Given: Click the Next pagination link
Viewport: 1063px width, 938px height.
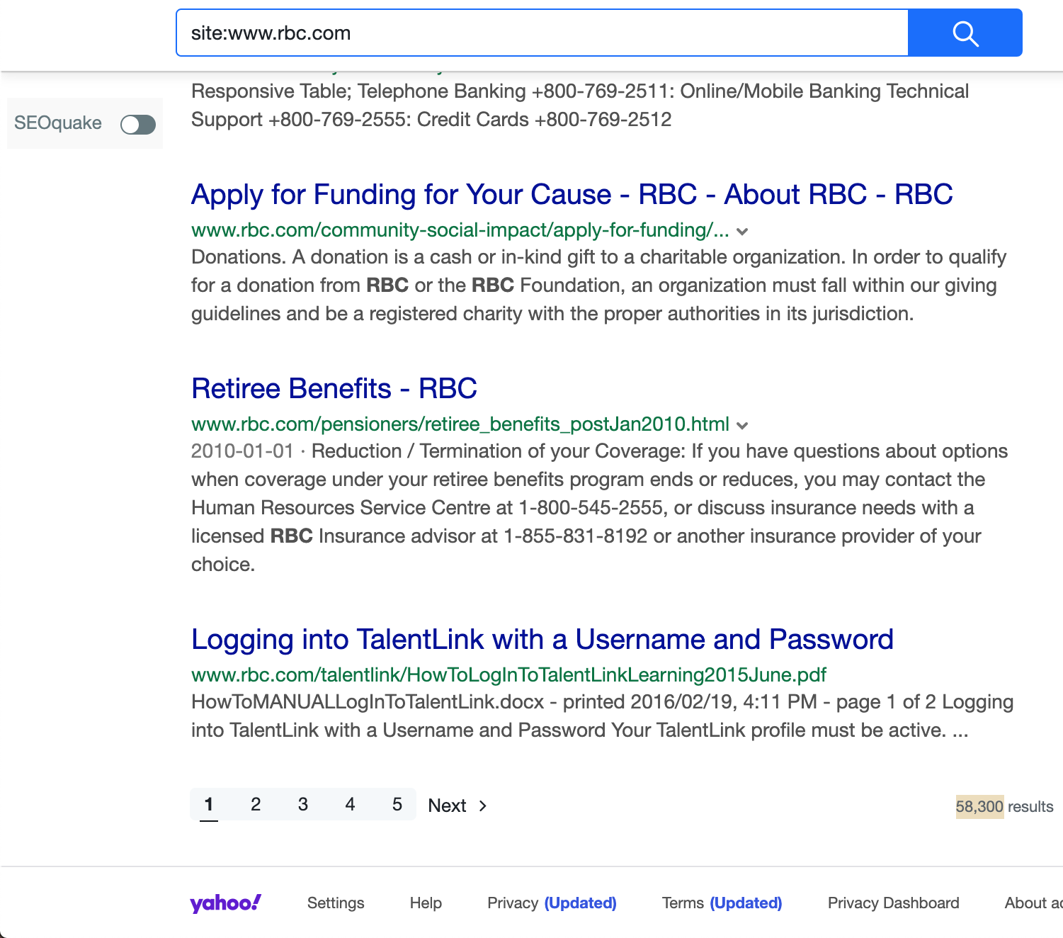Looking at the screenshot, I should click(x=457, y=806).
